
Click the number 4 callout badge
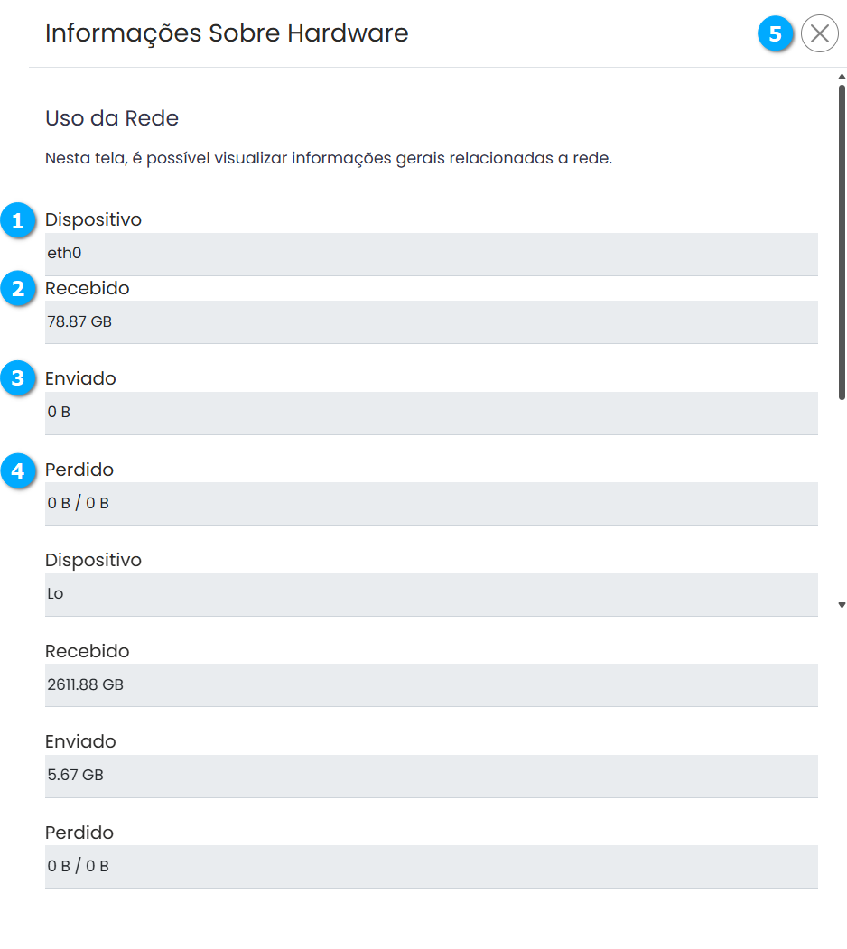click(x=17, y=470)
